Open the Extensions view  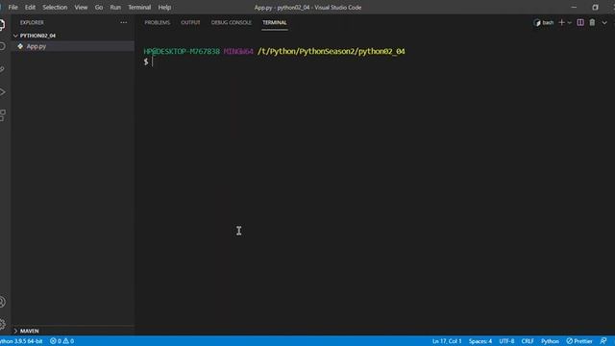click(2, 115)
